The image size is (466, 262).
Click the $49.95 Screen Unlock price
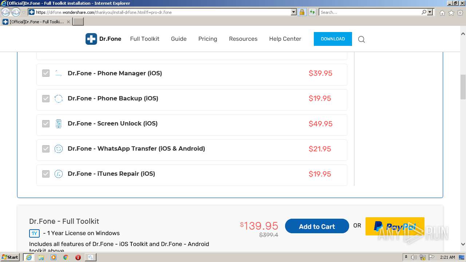click(320, 124)
